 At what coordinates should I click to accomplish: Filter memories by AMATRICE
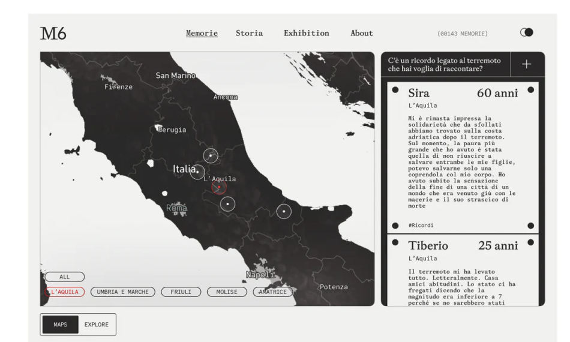click(272, 292)
